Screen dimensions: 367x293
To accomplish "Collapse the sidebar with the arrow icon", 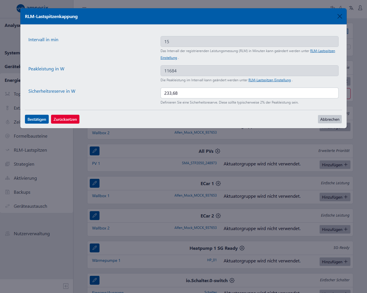I will click(x=66, y=286).
